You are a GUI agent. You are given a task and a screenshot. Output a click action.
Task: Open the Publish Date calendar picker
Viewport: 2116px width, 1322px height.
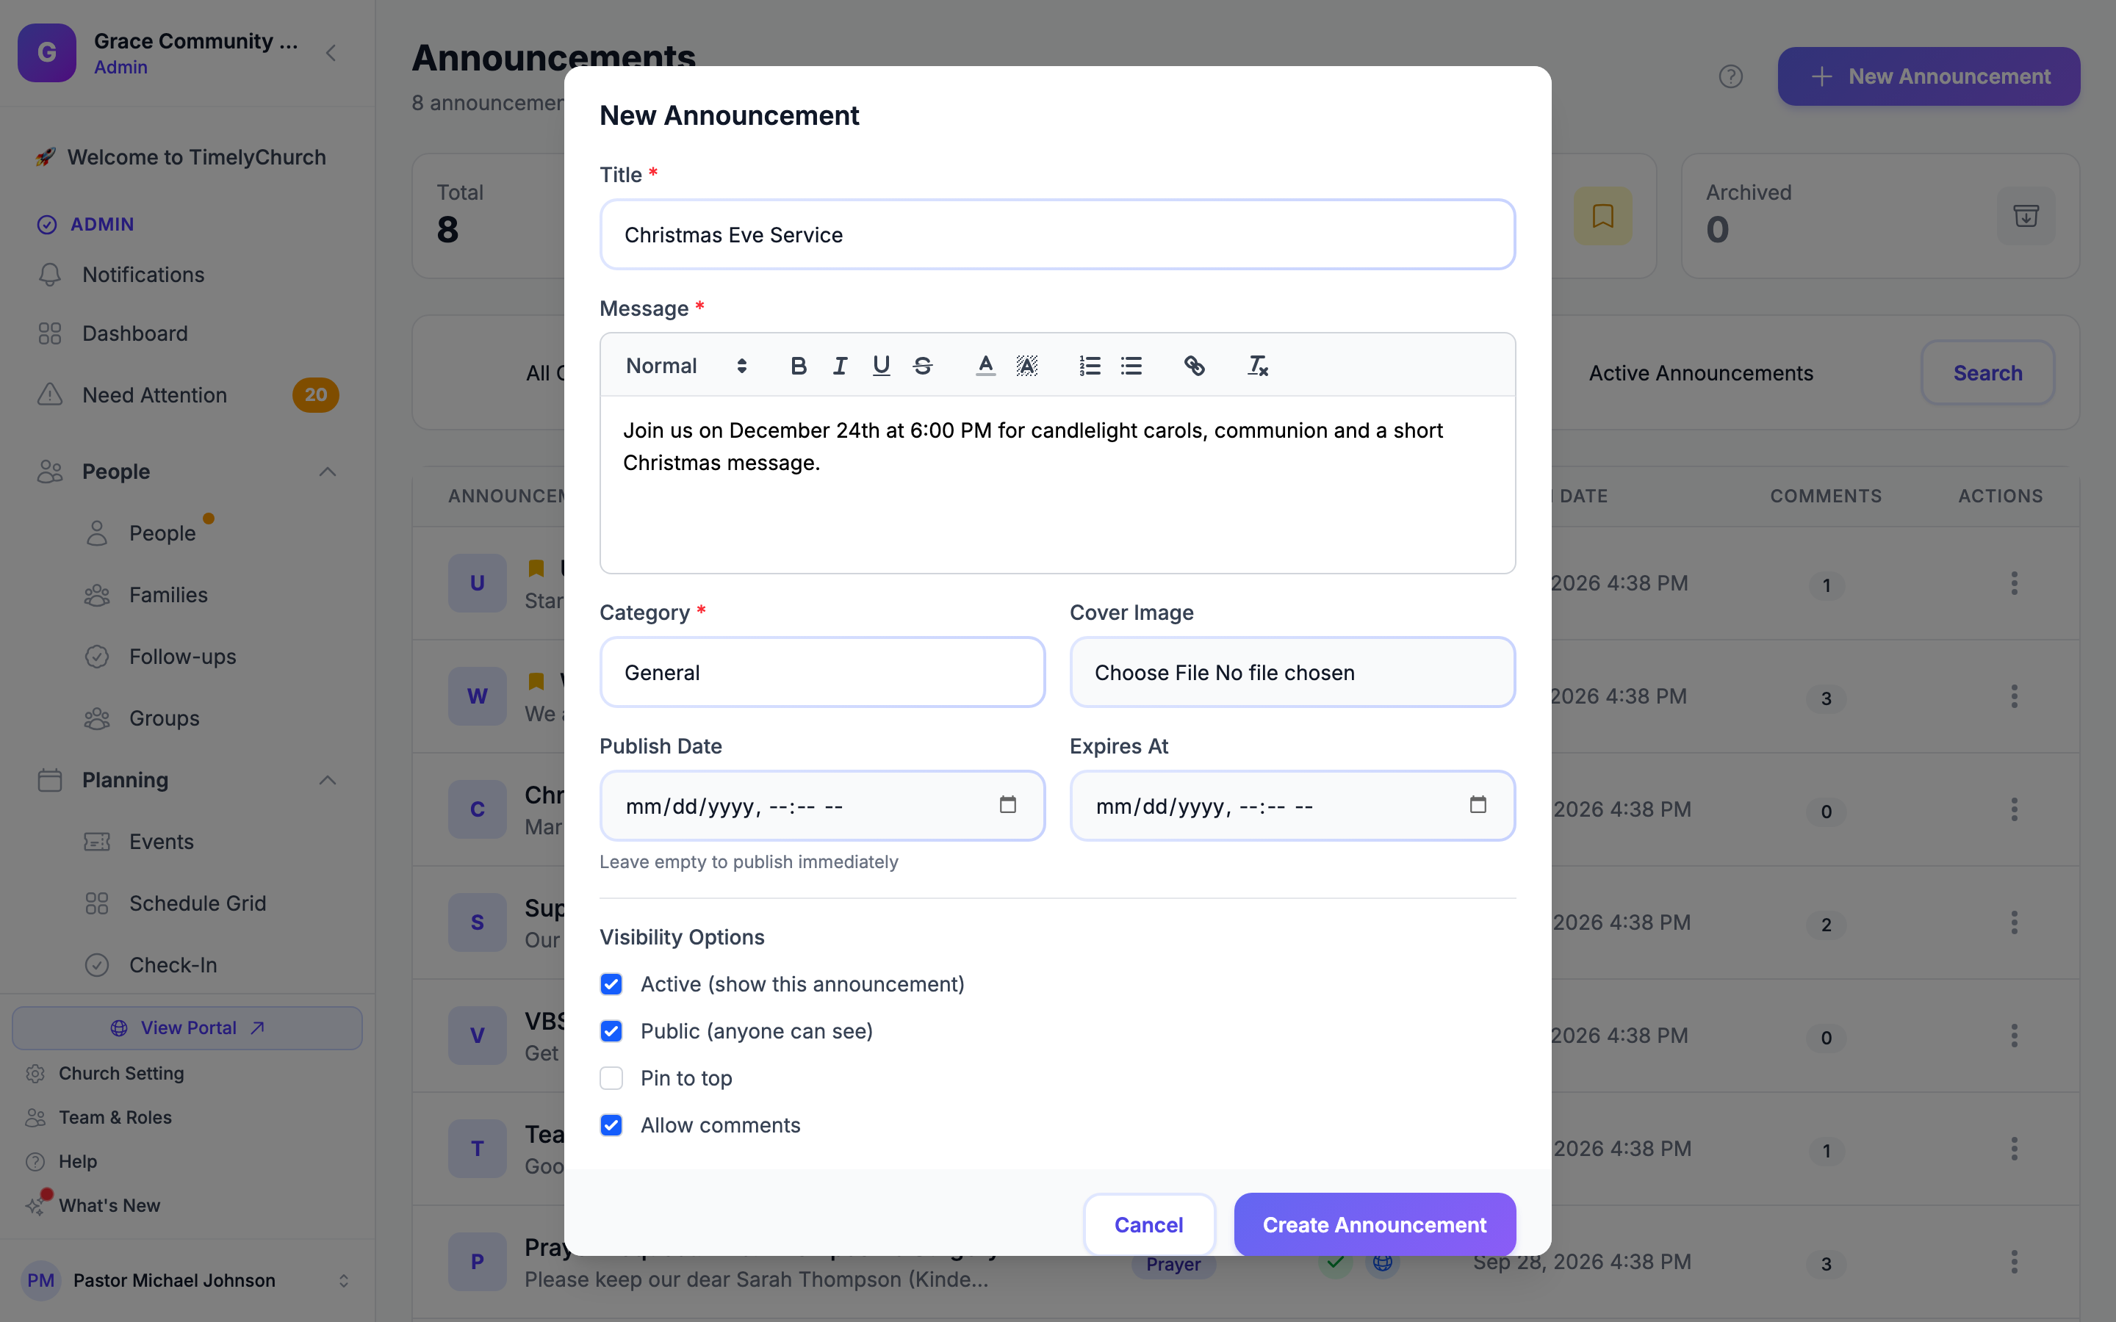(1007, 804)
